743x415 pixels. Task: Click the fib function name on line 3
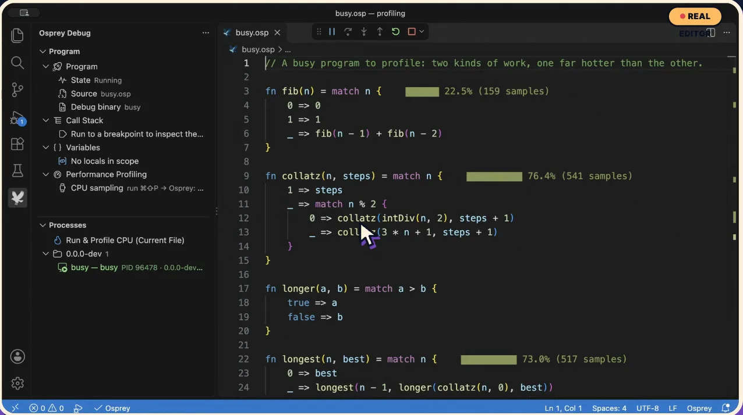[289, 91]
